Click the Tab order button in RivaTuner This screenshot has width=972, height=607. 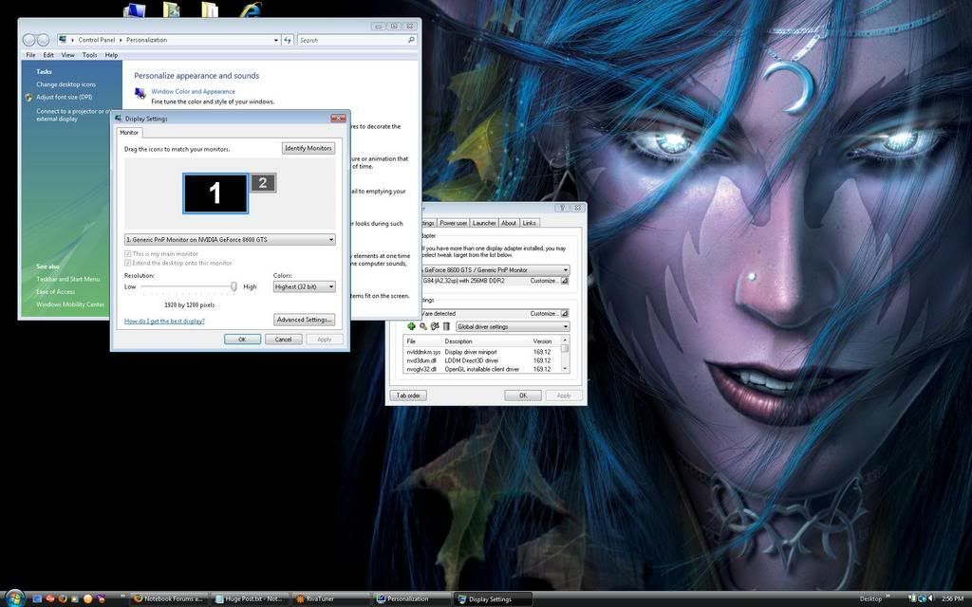(408, 395)
